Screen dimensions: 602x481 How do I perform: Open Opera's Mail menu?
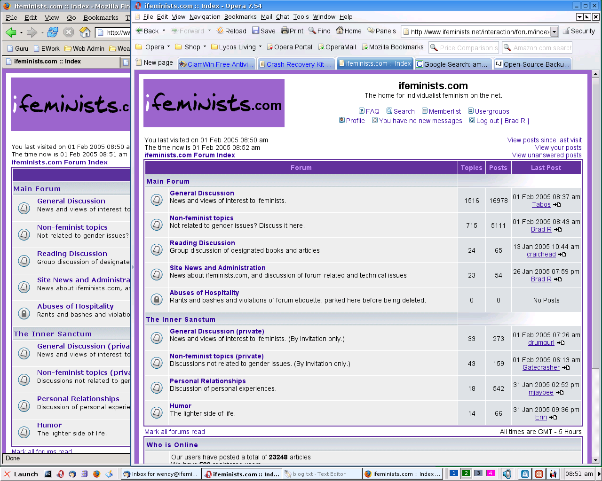coord(266,16)
